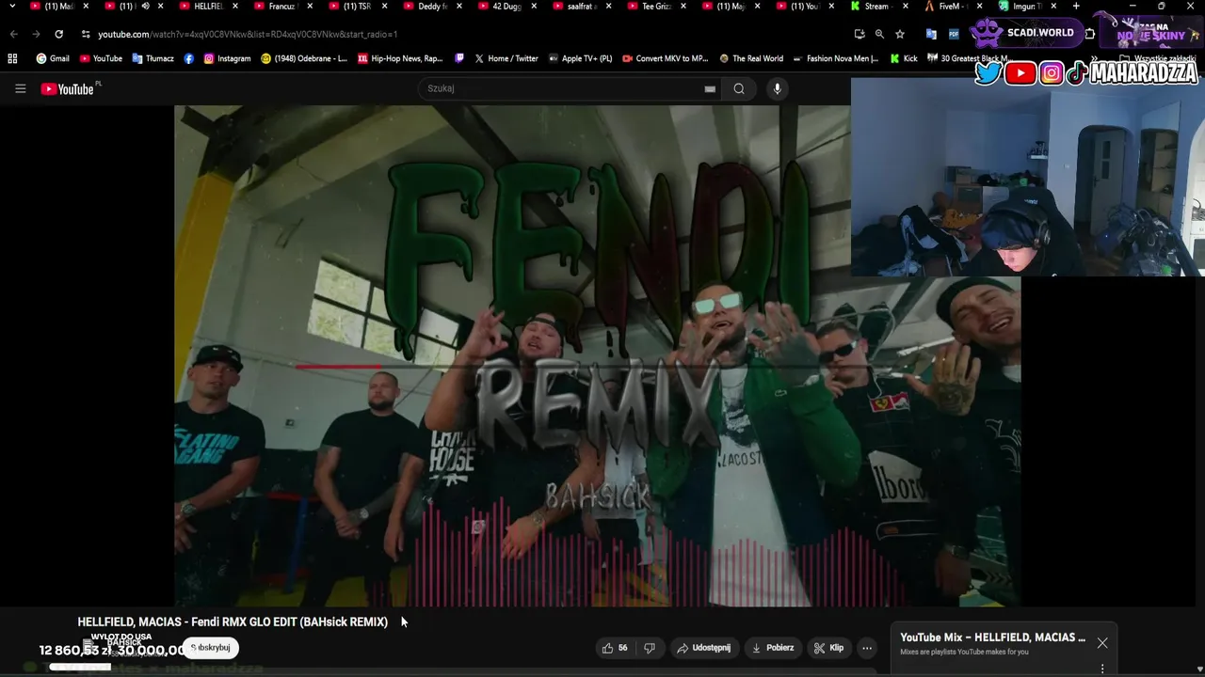Open the Tłumacz bookmark
The image size is (1205, 677).
point(153,58)
